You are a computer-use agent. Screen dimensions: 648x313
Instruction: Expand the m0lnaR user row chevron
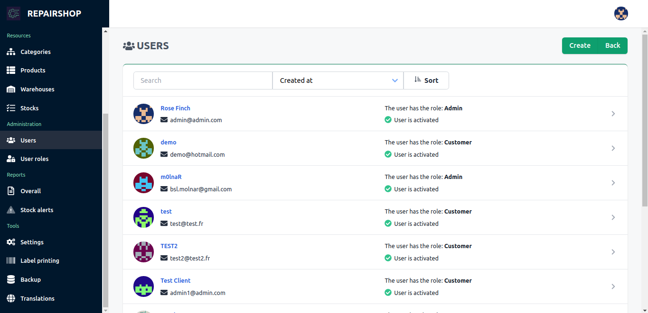coord(613,183)
